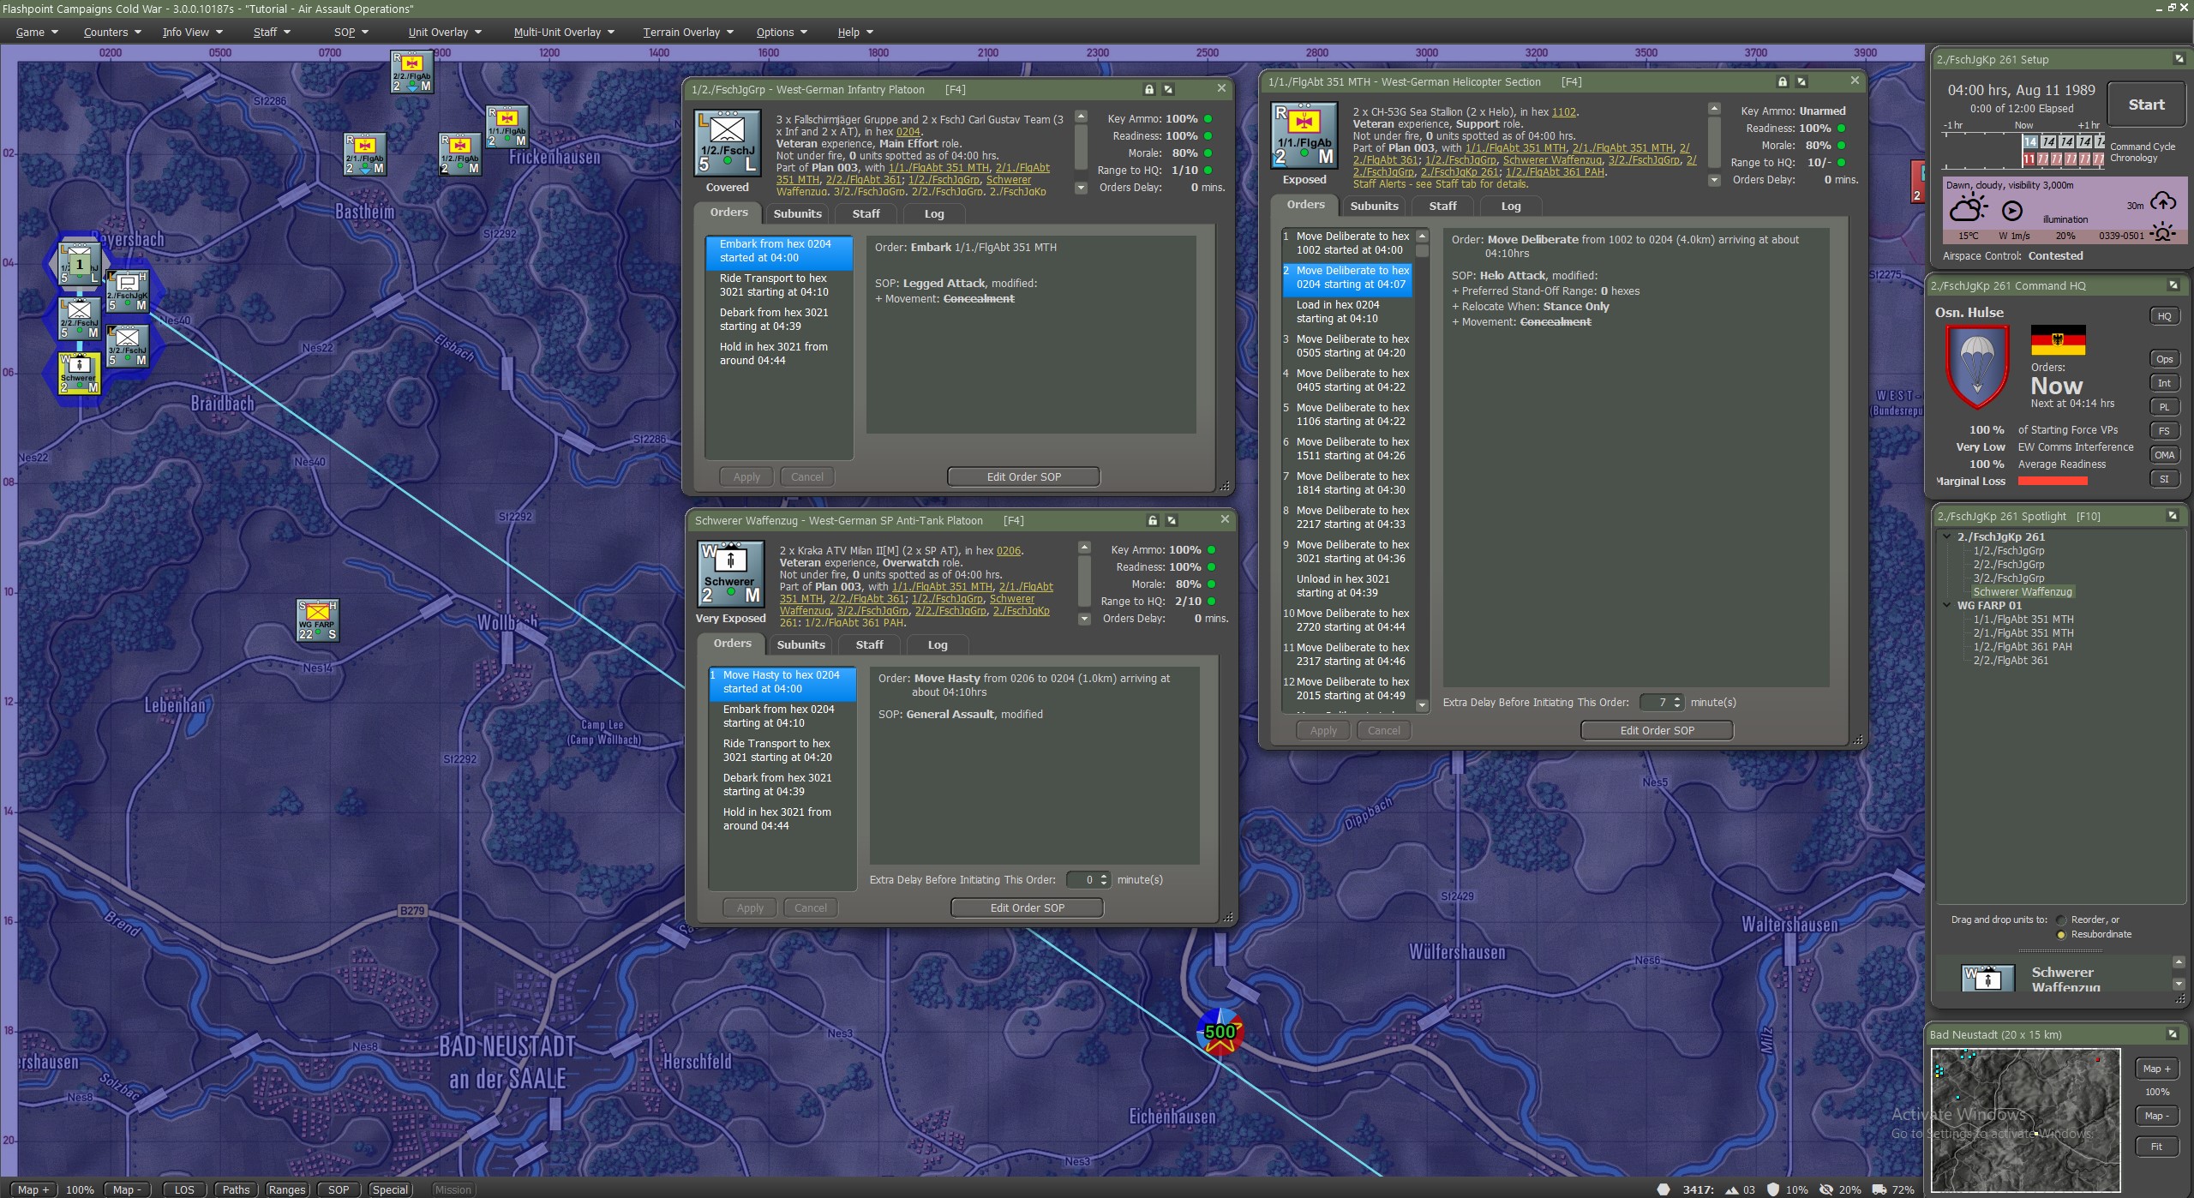Viewport: 2194px width, 1198px height.
Task: Click the WG FARP unit counter on the map
Action: point(317,620)
